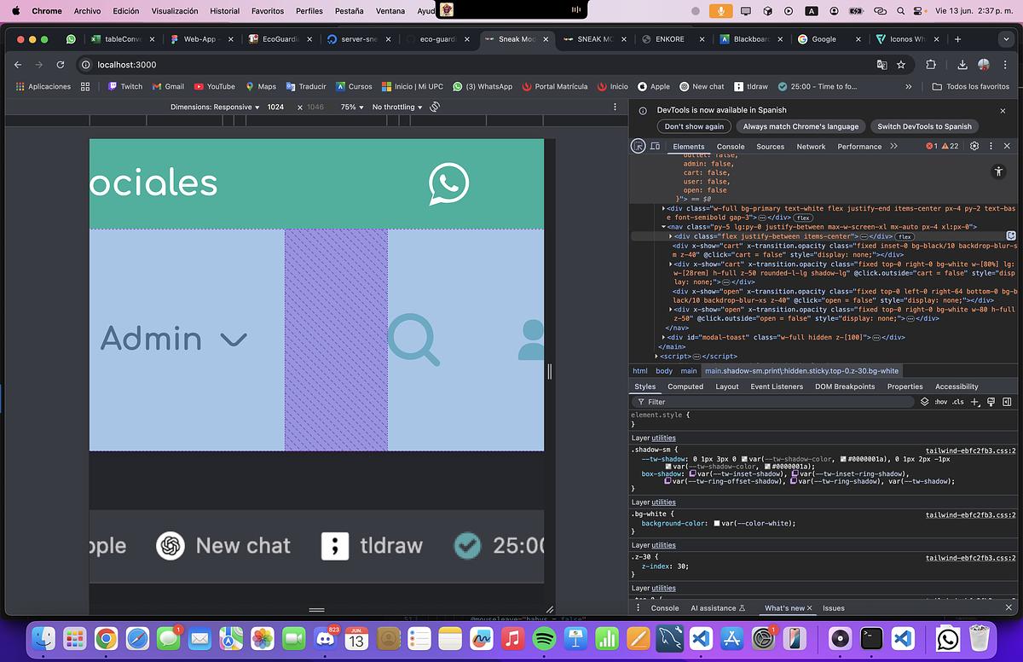This screenshot has height=662, width=1023.
Task: Switch to the Issues drawer tab
Action: point(834,607)
